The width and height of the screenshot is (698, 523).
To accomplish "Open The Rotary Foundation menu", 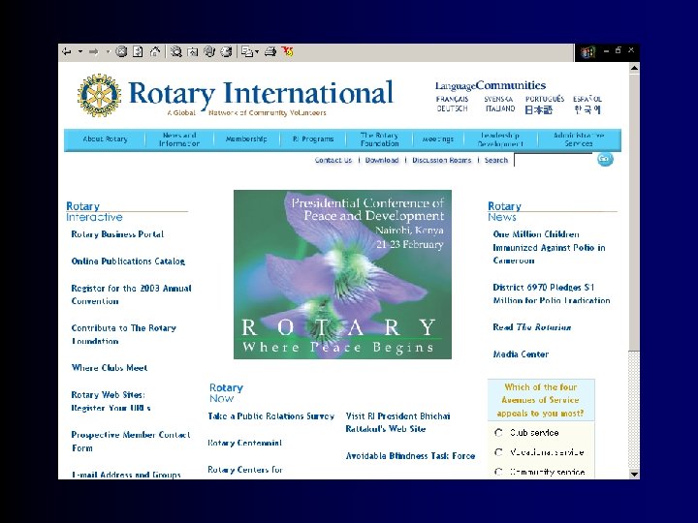I will [x=379, y=139].
